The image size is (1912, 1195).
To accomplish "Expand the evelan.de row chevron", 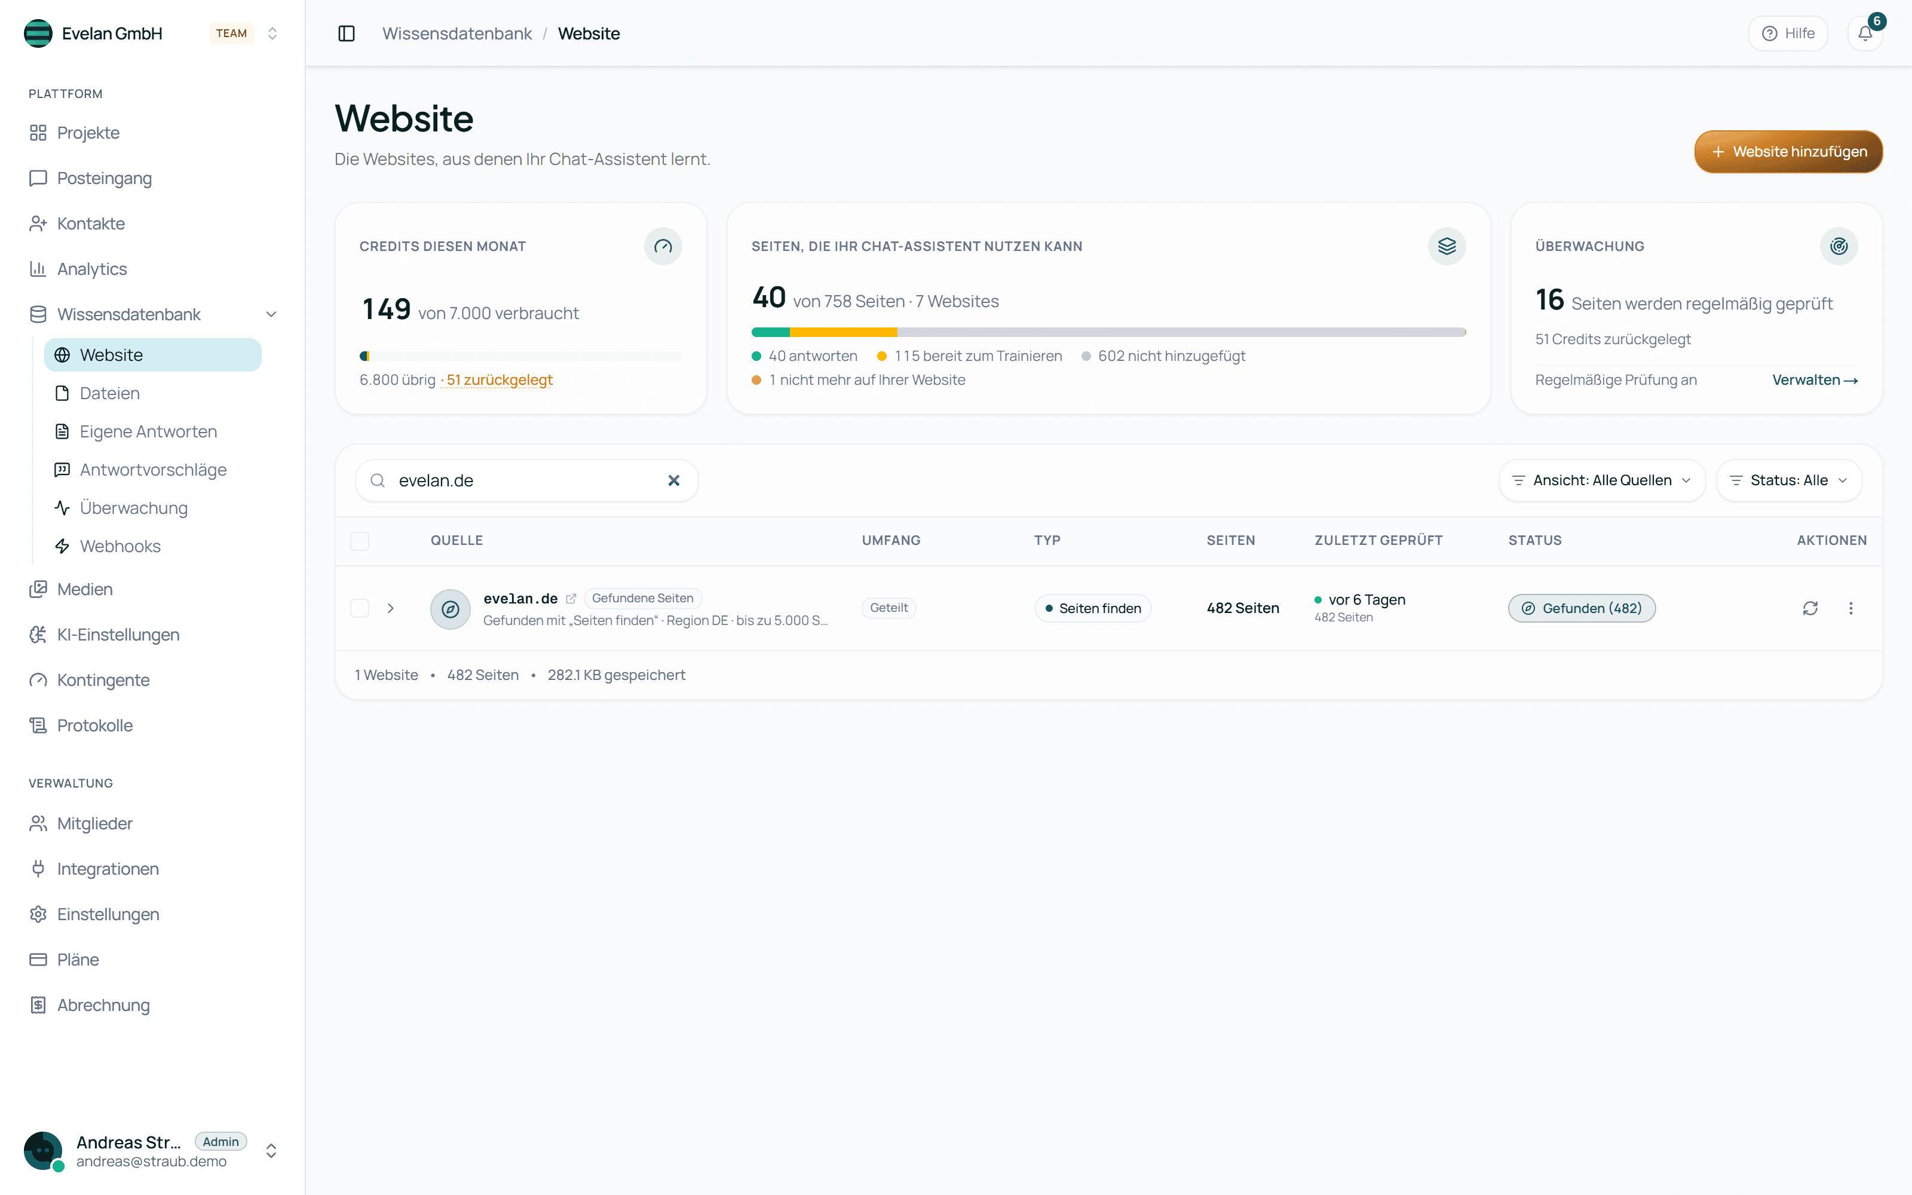I will tap(390, 608).
